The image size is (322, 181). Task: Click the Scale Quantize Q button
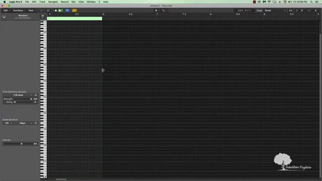36,123
